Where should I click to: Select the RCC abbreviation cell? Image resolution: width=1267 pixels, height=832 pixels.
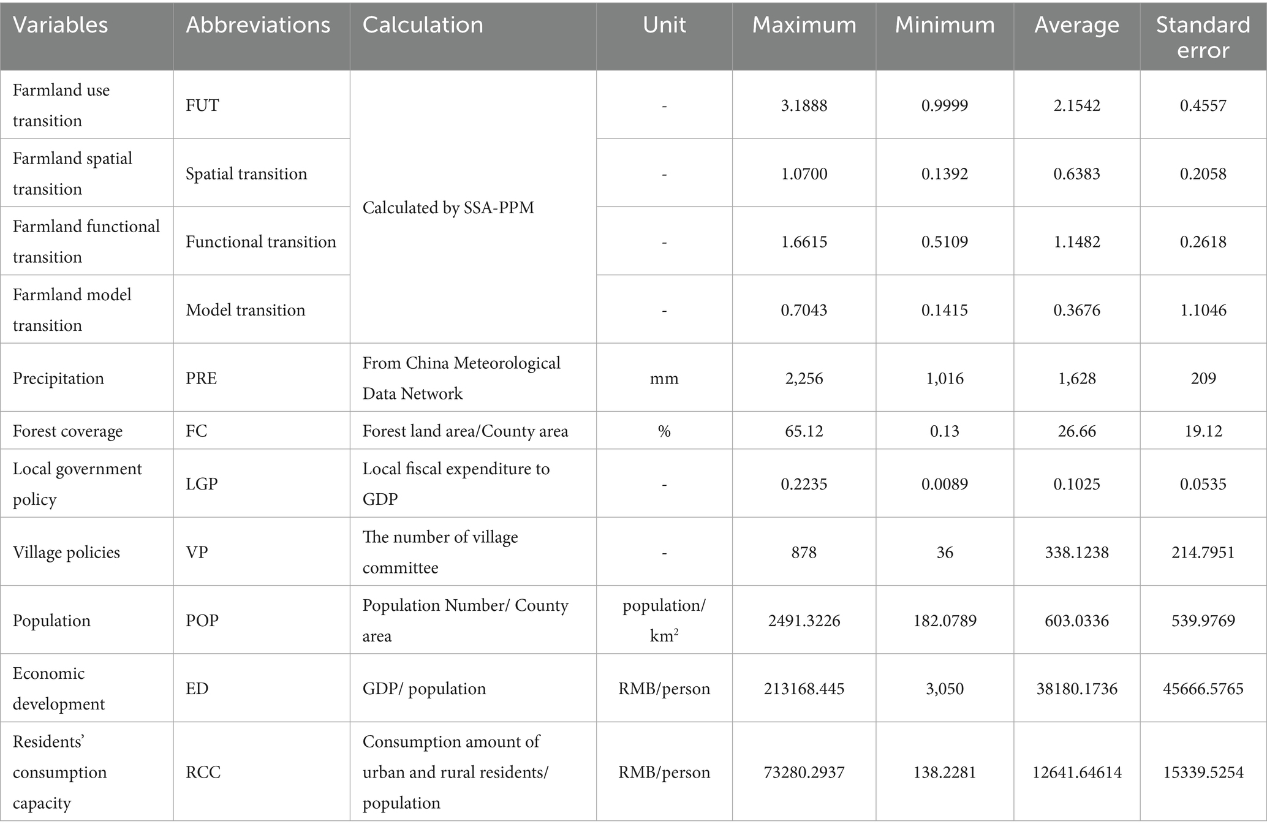pyautogui.click(x=203, y=772)
